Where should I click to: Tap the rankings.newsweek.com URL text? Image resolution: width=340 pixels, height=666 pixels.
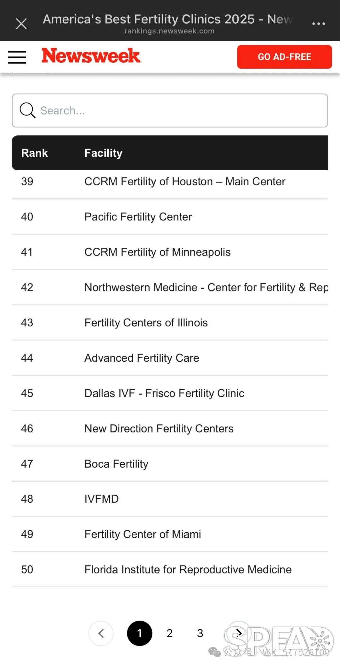(169, 31)
